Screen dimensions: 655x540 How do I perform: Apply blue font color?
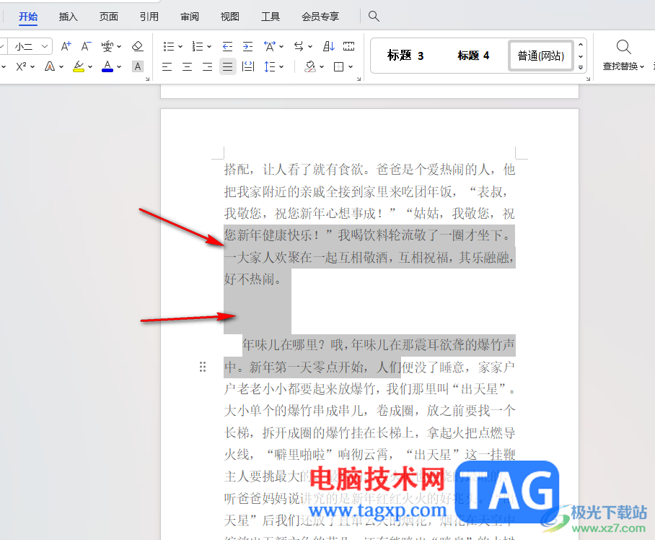pos(107,66)
